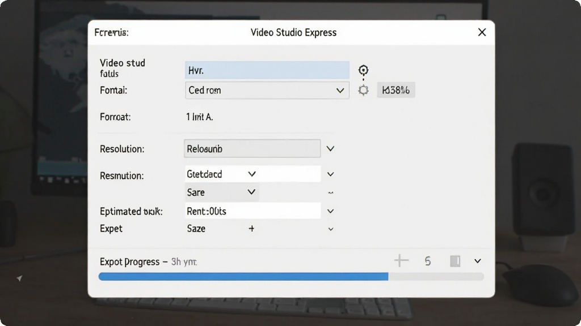Click the blue export progress bar

click(243, 276)
